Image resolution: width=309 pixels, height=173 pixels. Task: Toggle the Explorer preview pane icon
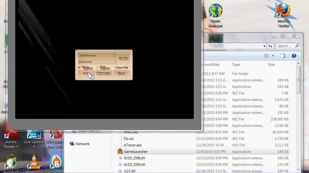[283, 56]
